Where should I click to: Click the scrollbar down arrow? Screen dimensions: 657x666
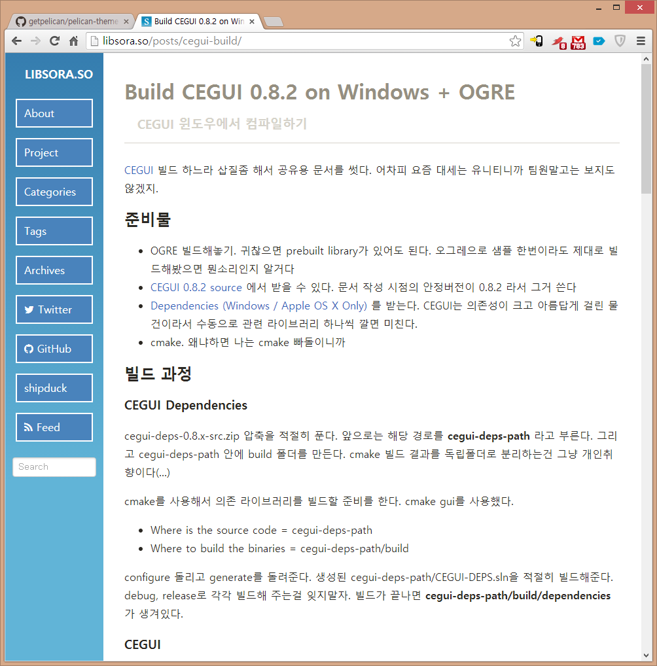click(646, 656)
